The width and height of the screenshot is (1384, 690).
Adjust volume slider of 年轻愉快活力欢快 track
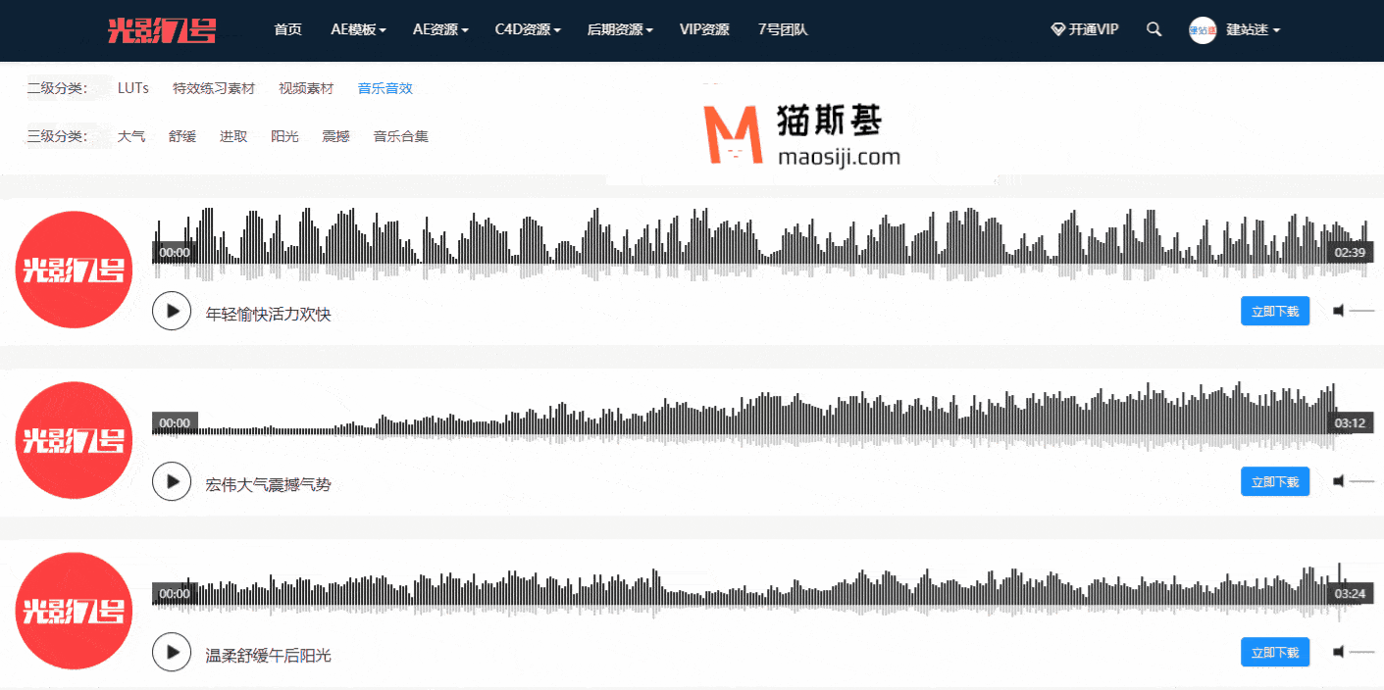point(1362,311)
